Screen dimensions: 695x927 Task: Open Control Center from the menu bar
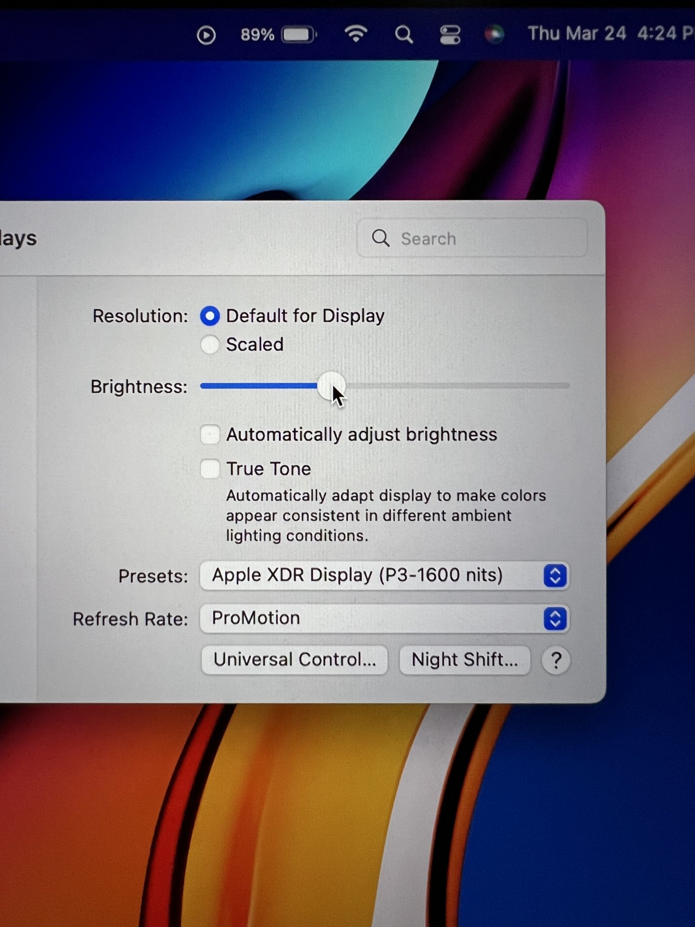point(449,35)
